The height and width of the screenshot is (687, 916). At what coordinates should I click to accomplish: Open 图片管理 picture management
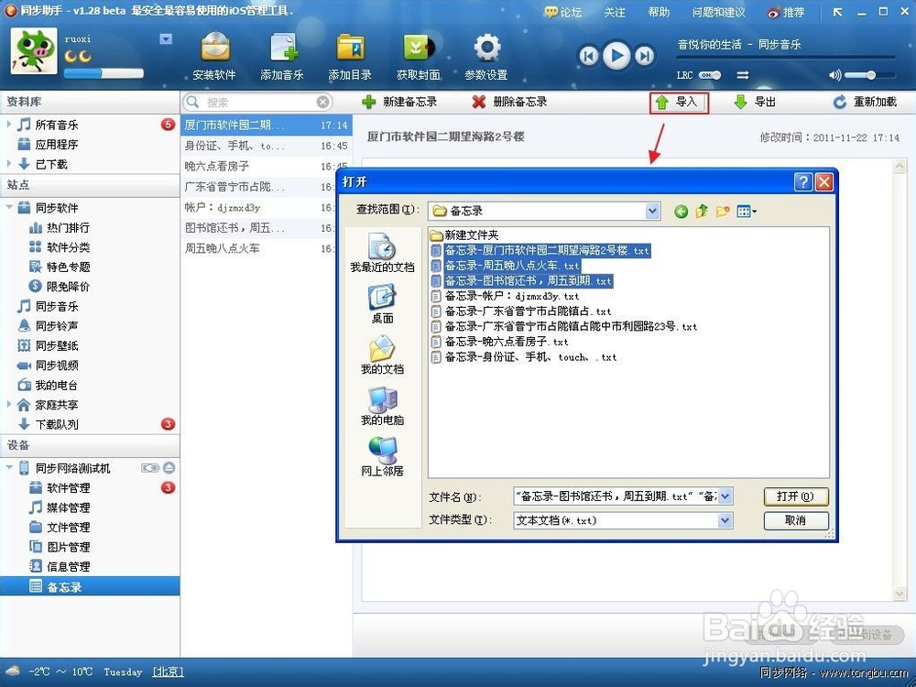point(68,547)
